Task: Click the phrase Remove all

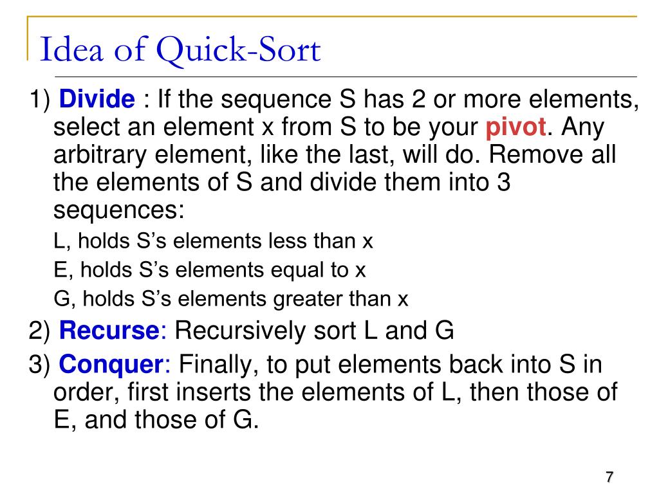Action: 552,154
